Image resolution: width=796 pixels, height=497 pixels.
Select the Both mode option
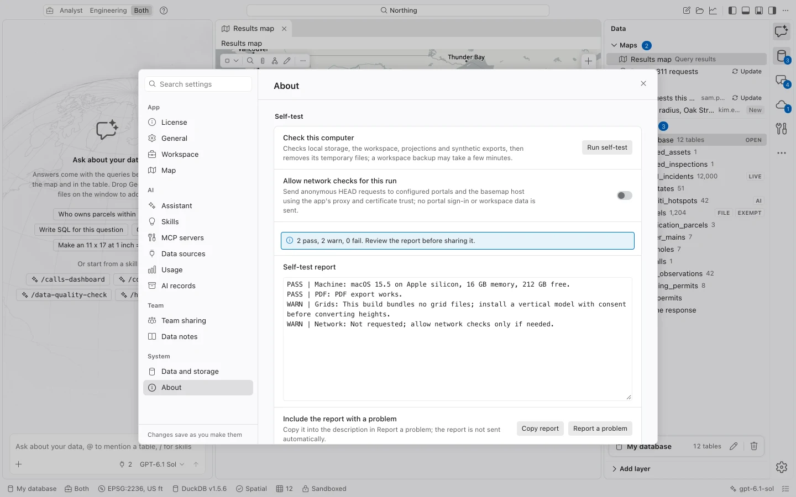pos(142,10)
